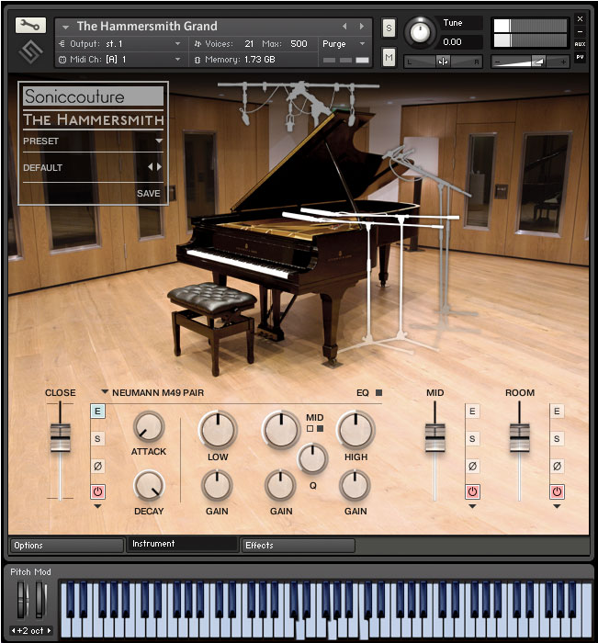
Task: Toggle the EQ on/off switch
Action: point(378,393)
